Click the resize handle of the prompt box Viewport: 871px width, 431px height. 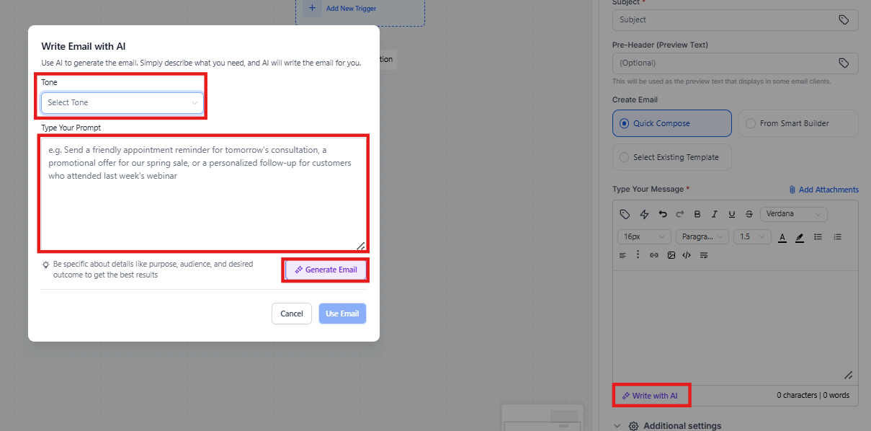click(361, 246)
